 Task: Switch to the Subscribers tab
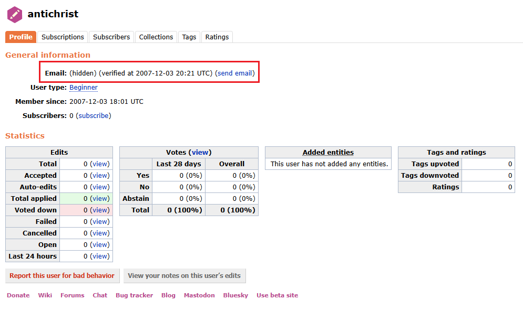[111, 37]
